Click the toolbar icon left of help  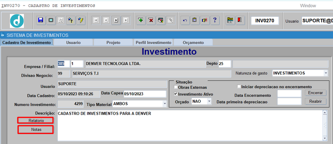205,20
